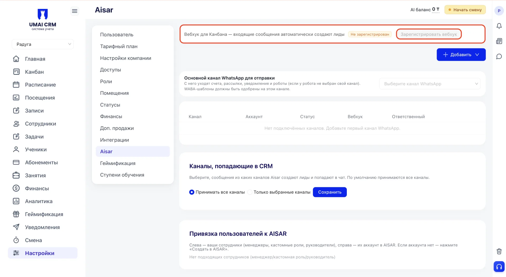Click Сохранить button for CRM channels

[x=330, y=192]
